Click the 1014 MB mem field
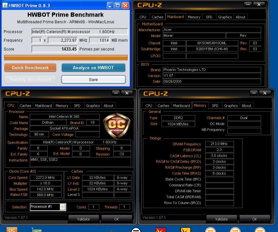The image size is (278, 232). point(100,40)
